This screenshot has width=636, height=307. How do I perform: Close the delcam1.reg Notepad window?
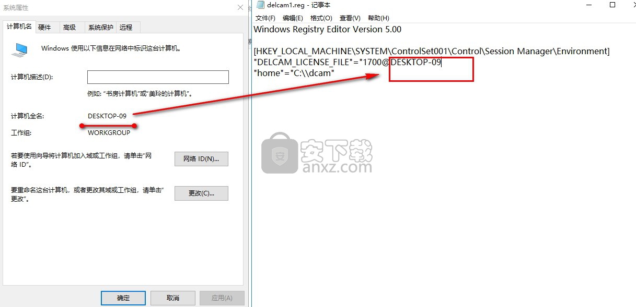click(x=630, y=5)
